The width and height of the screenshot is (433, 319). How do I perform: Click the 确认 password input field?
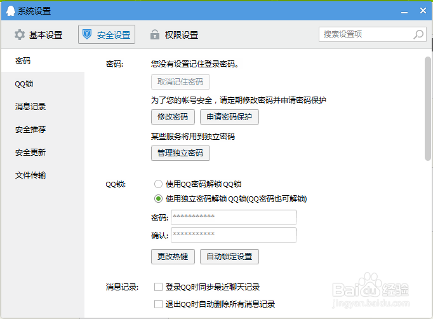pos(234,235)
